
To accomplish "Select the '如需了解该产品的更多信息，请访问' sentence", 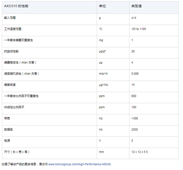I will (x=25, y=164).
